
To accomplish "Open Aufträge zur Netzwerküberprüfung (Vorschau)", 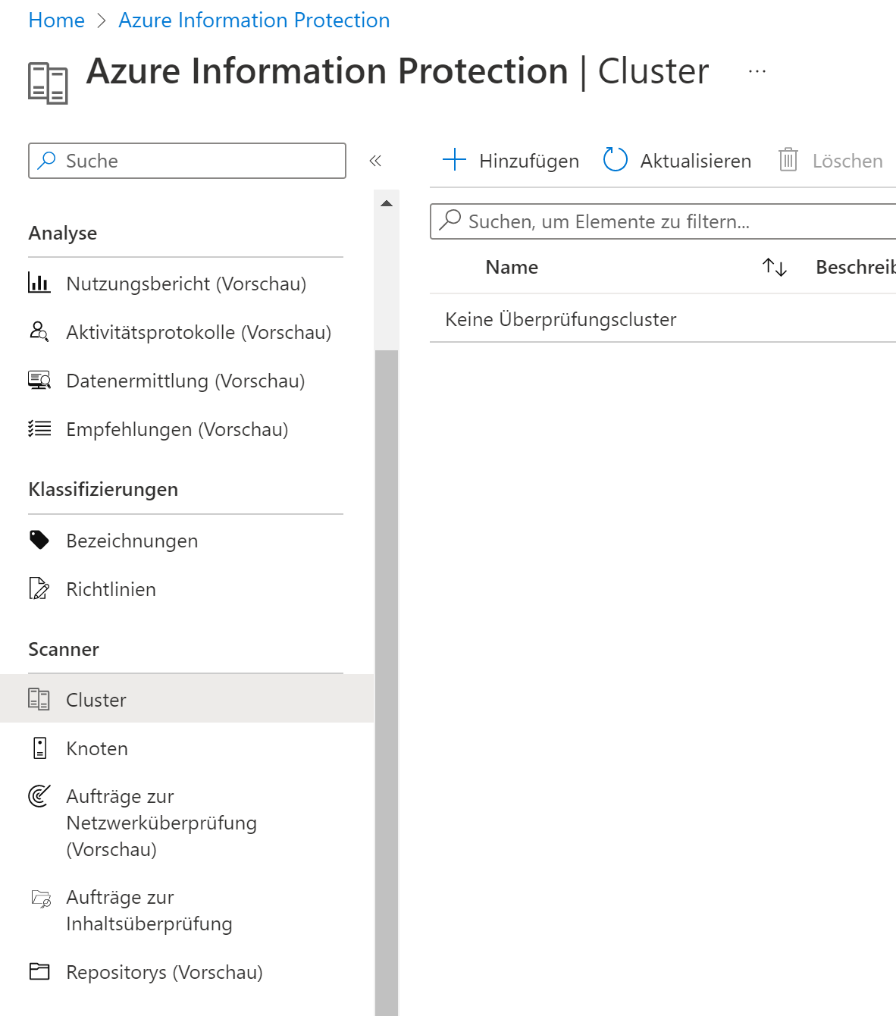I will pos(161,823).
